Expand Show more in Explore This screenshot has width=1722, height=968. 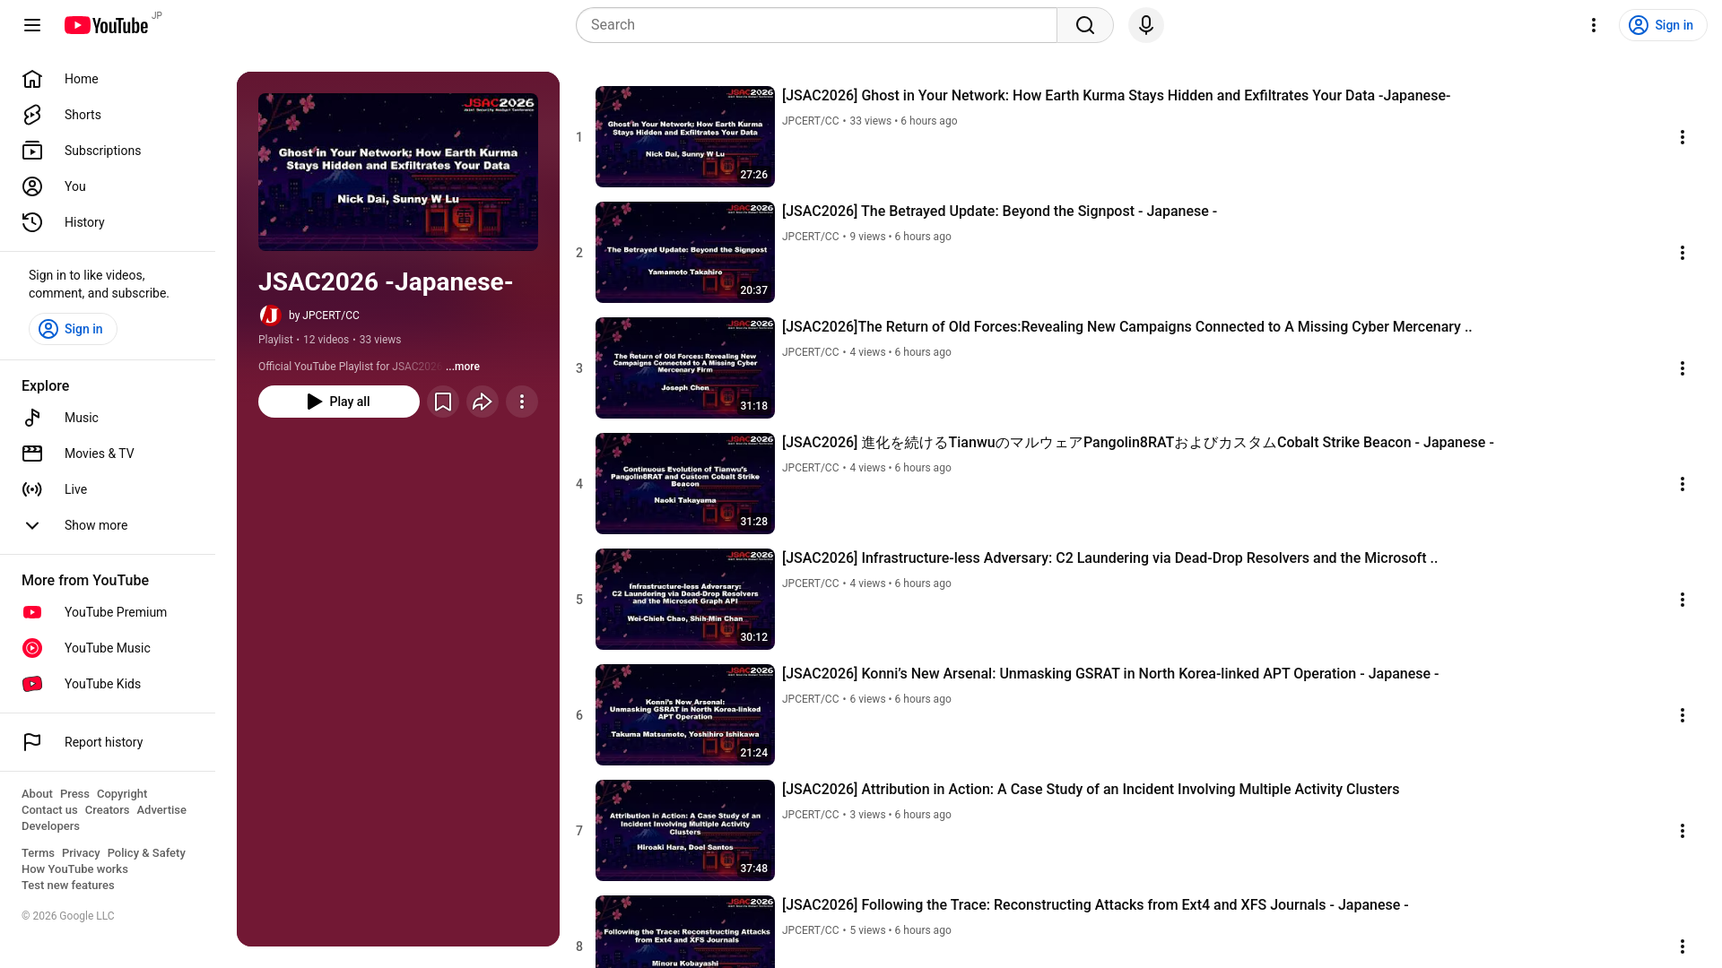[x=95, y=525]
